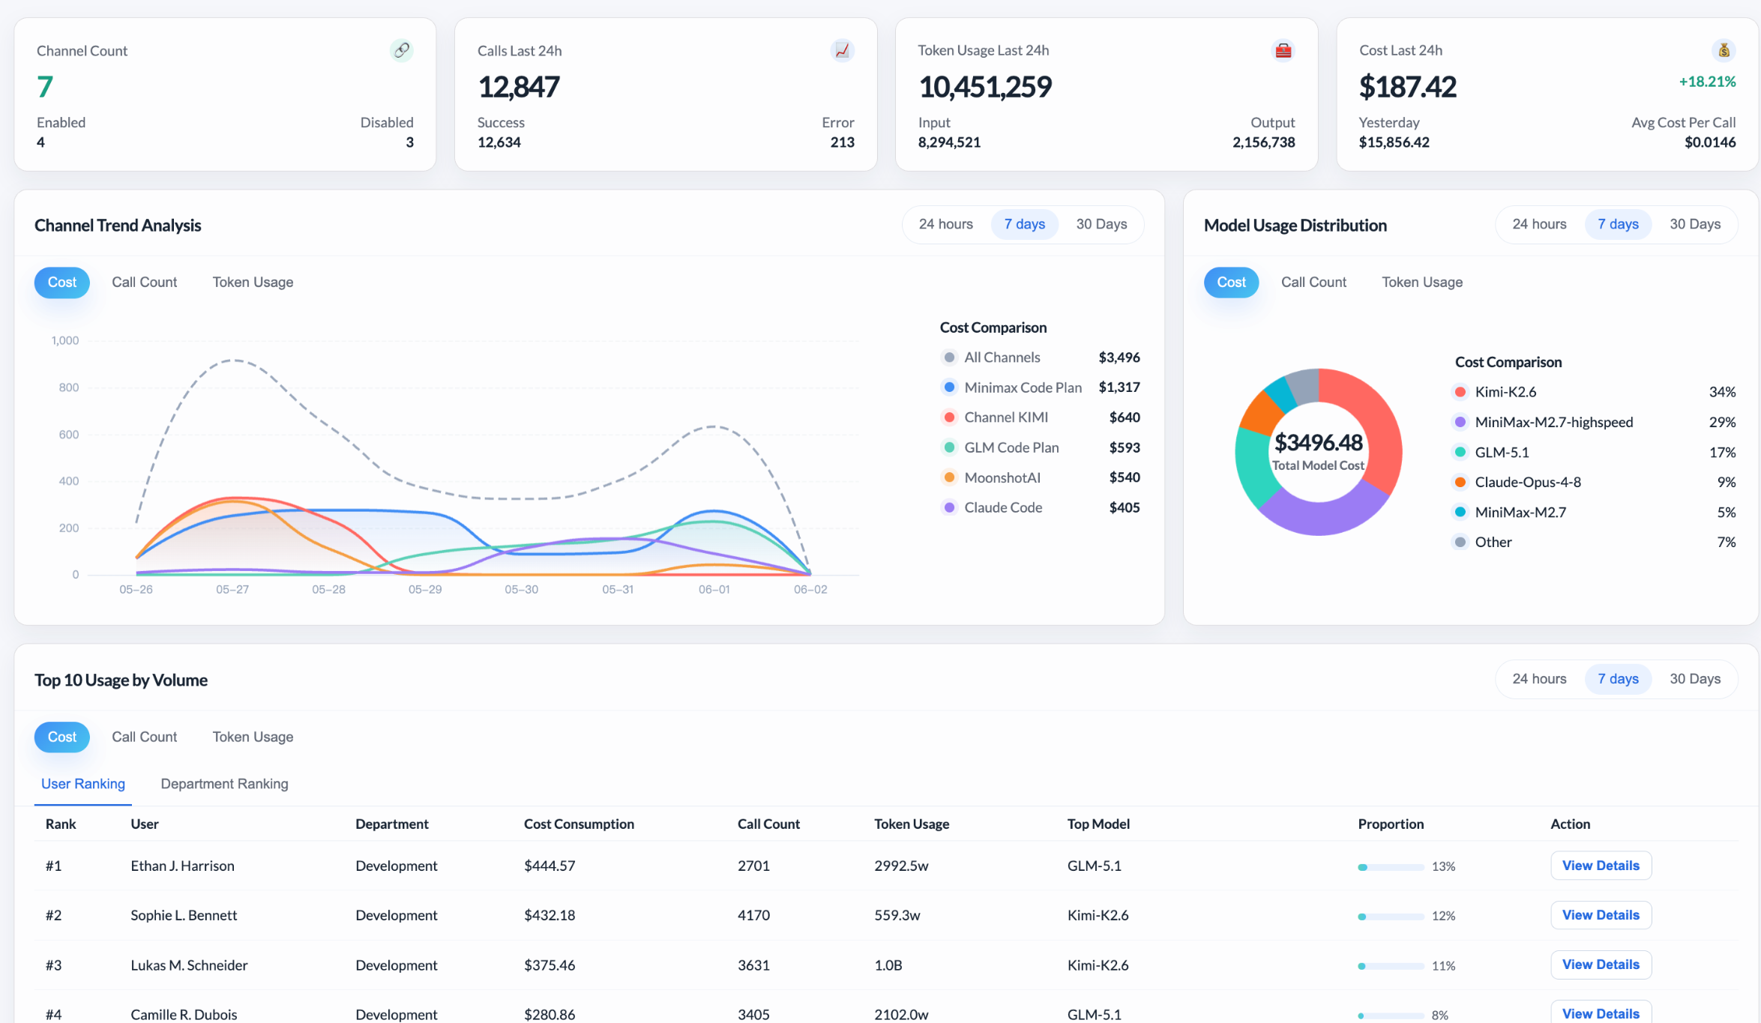Click the Top Model column header
The width and height of the screenshot is (1761, 1023).
tap(1098, 824)
